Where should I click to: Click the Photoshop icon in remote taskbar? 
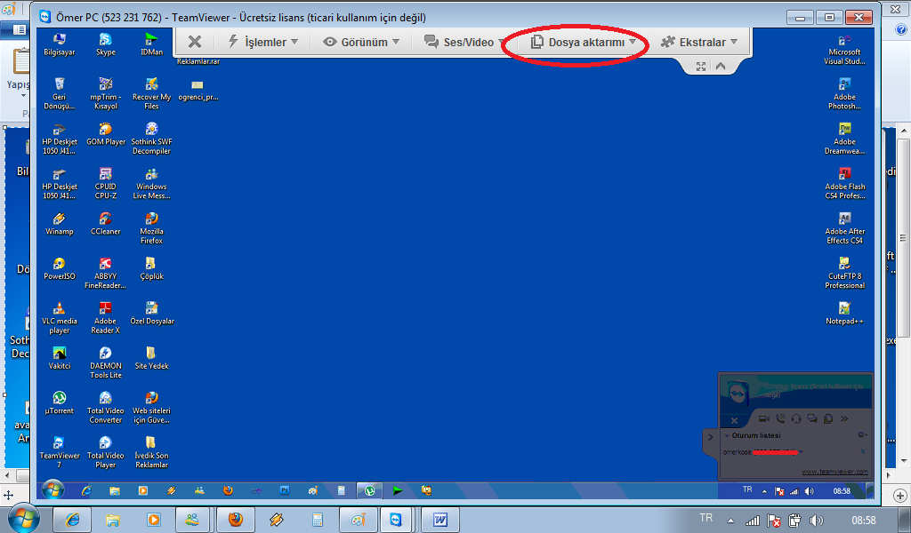(x=285, y=490)
